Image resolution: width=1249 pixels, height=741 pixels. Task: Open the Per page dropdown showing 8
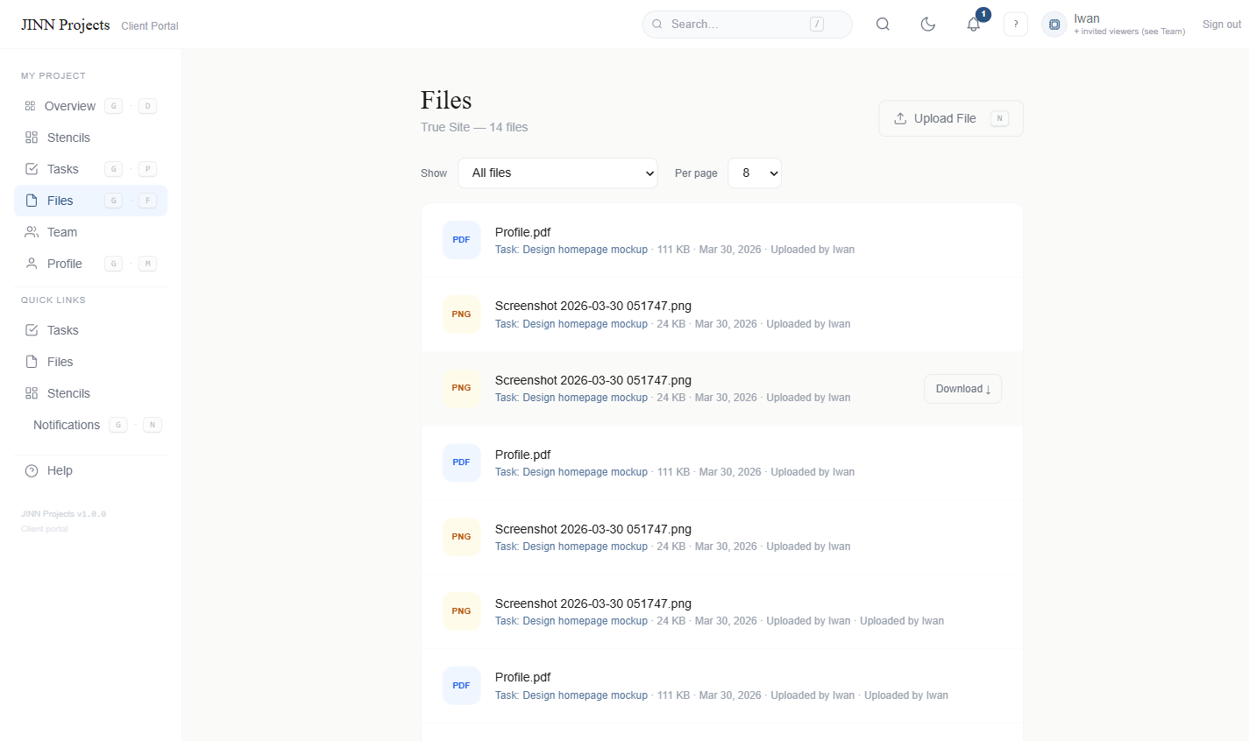(x=755, y=173)
